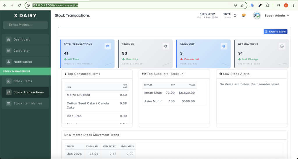The image size is (298, 159).
Task: Reload the page using browser refresh button
Action: point(19,6)
